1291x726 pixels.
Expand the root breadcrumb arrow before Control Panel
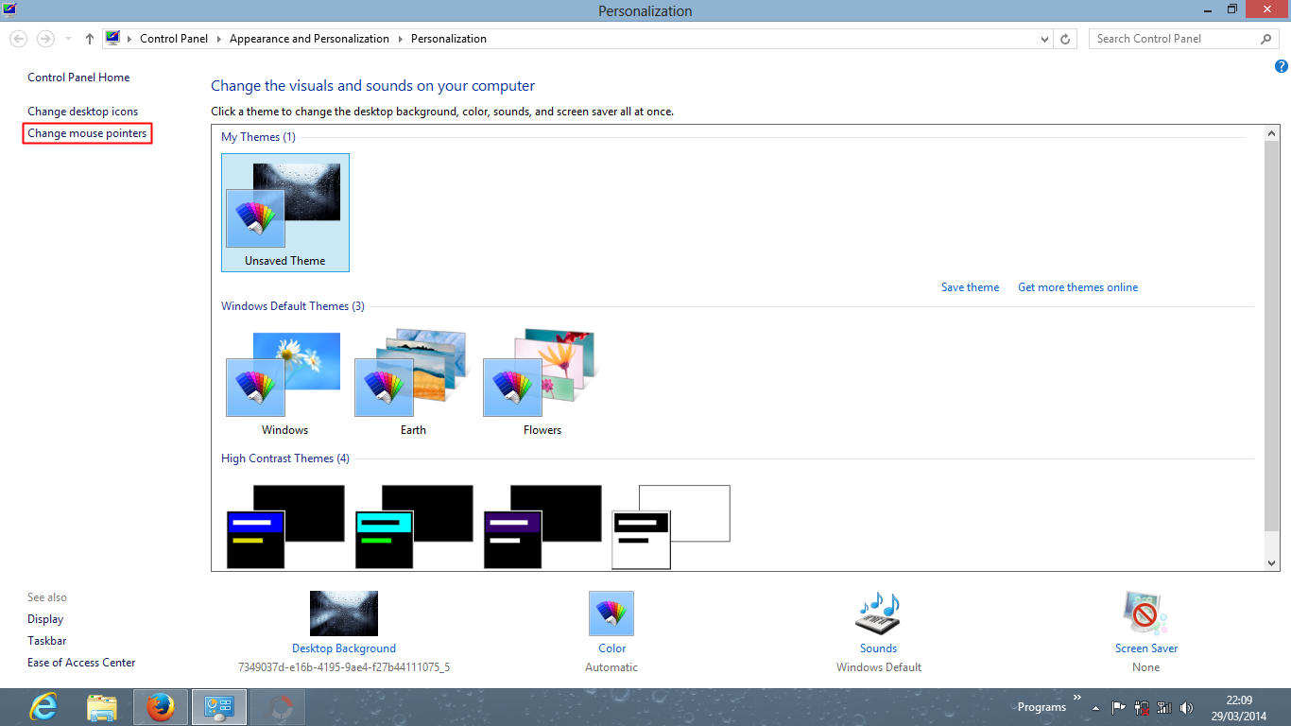[129, 39]
